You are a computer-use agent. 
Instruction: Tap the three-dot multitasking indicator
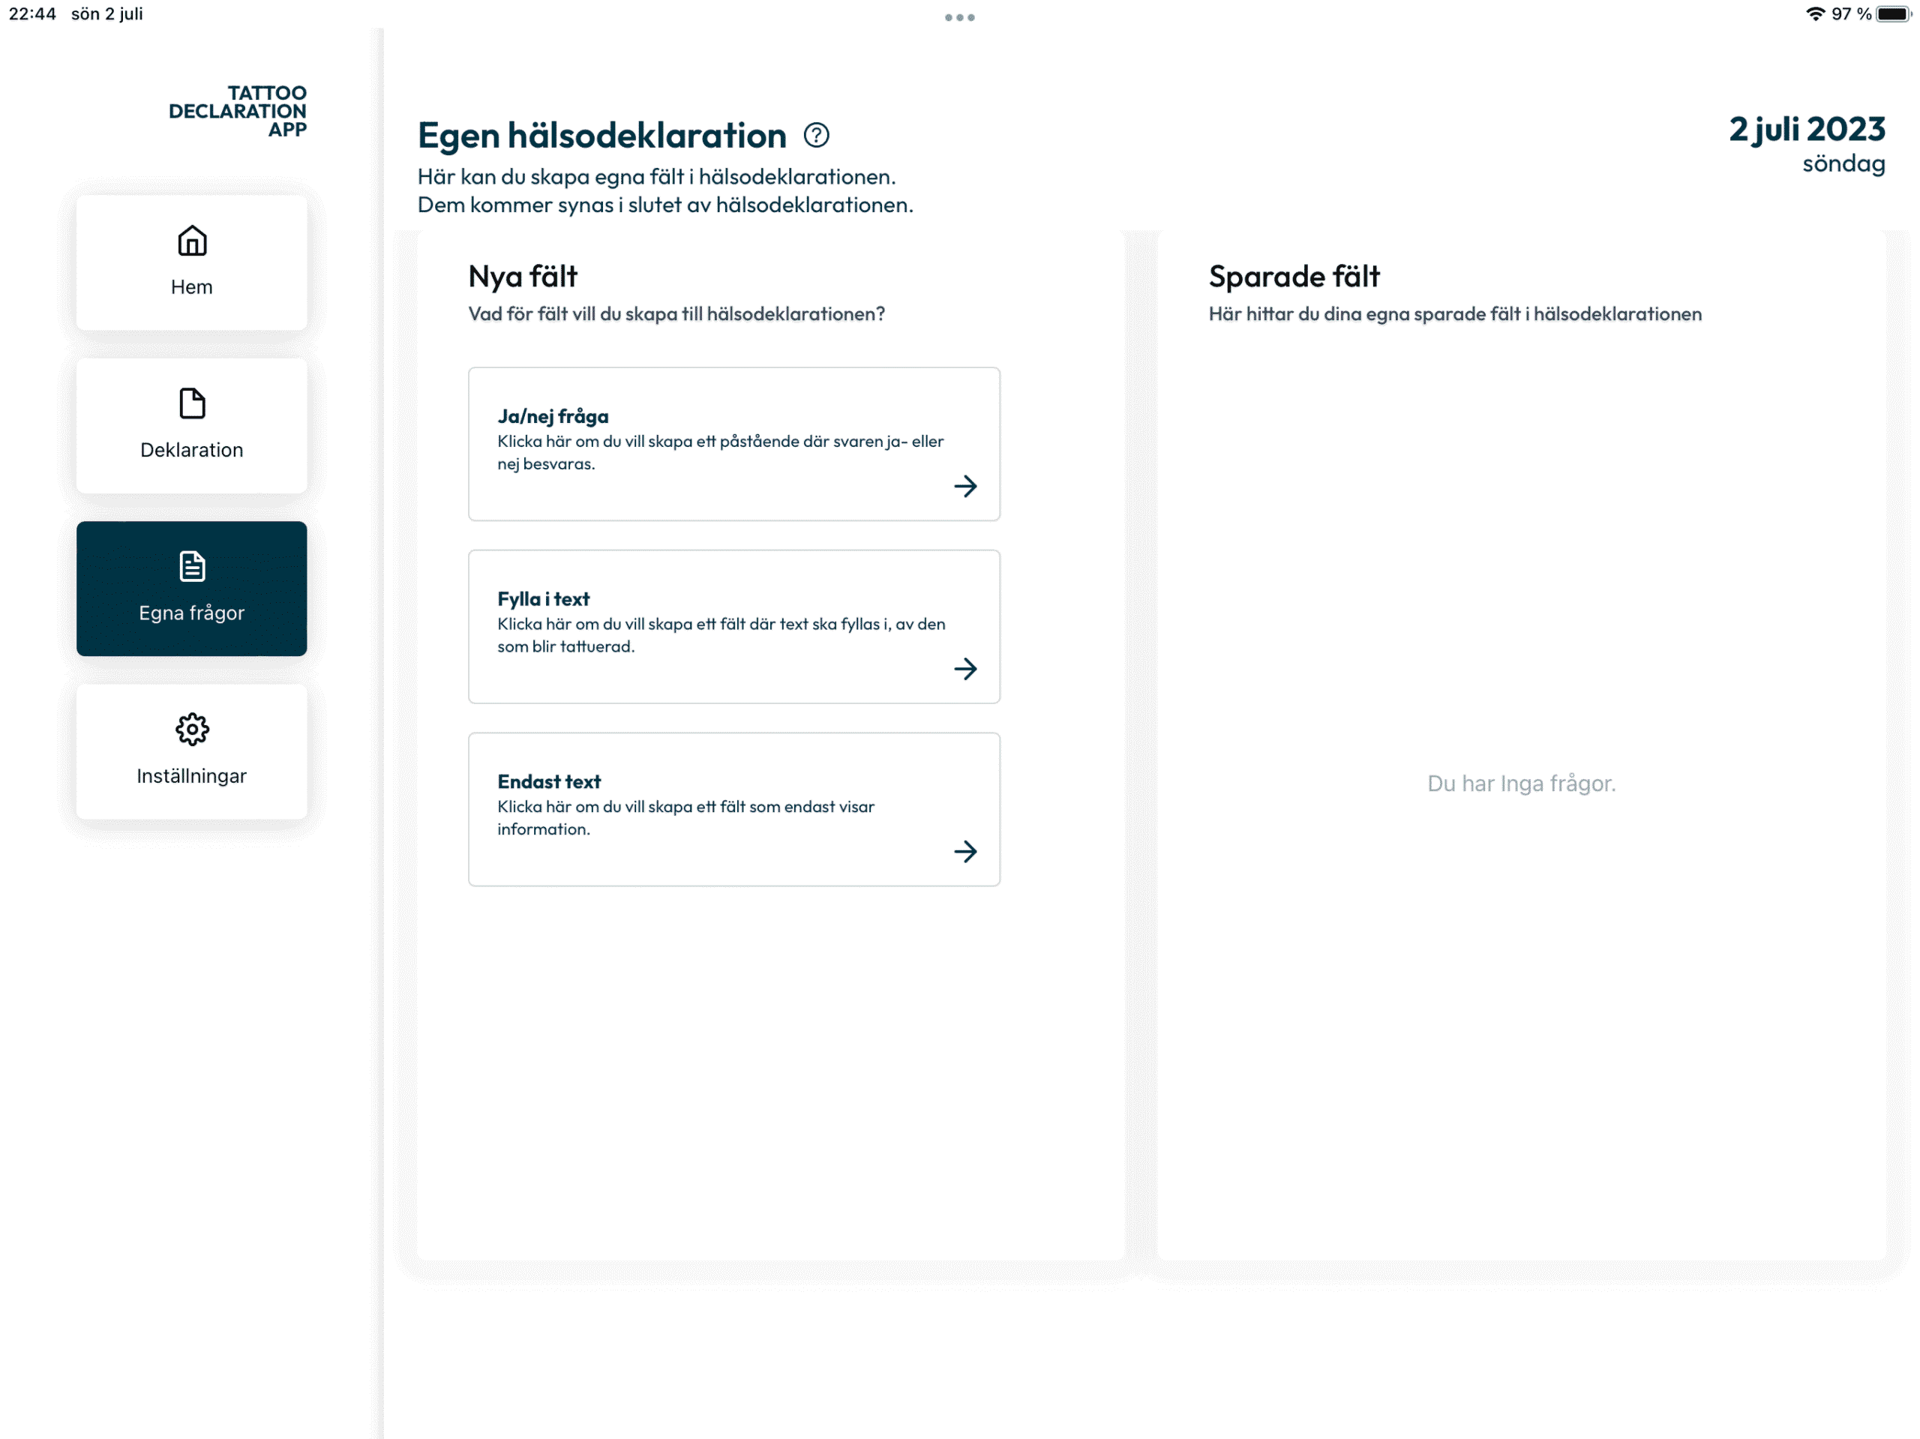click(959, 17)
